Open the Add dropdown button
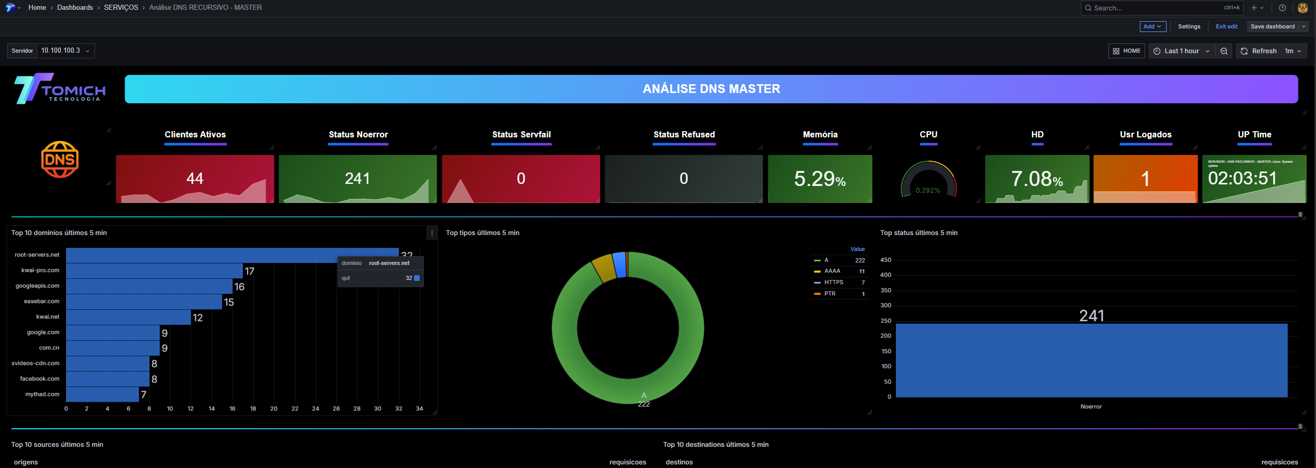This screenshot has height=468, width=1316. coord(1153,26)
